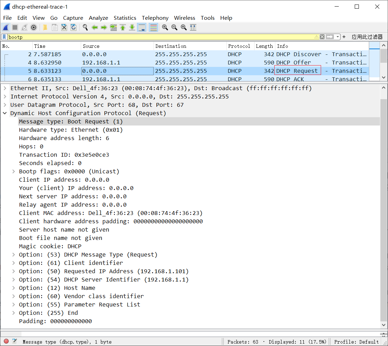Image resolution: width=388 pixels, height=346 pixels.
Task: Open display filter bookmarks icon
Action: [4, 37]
